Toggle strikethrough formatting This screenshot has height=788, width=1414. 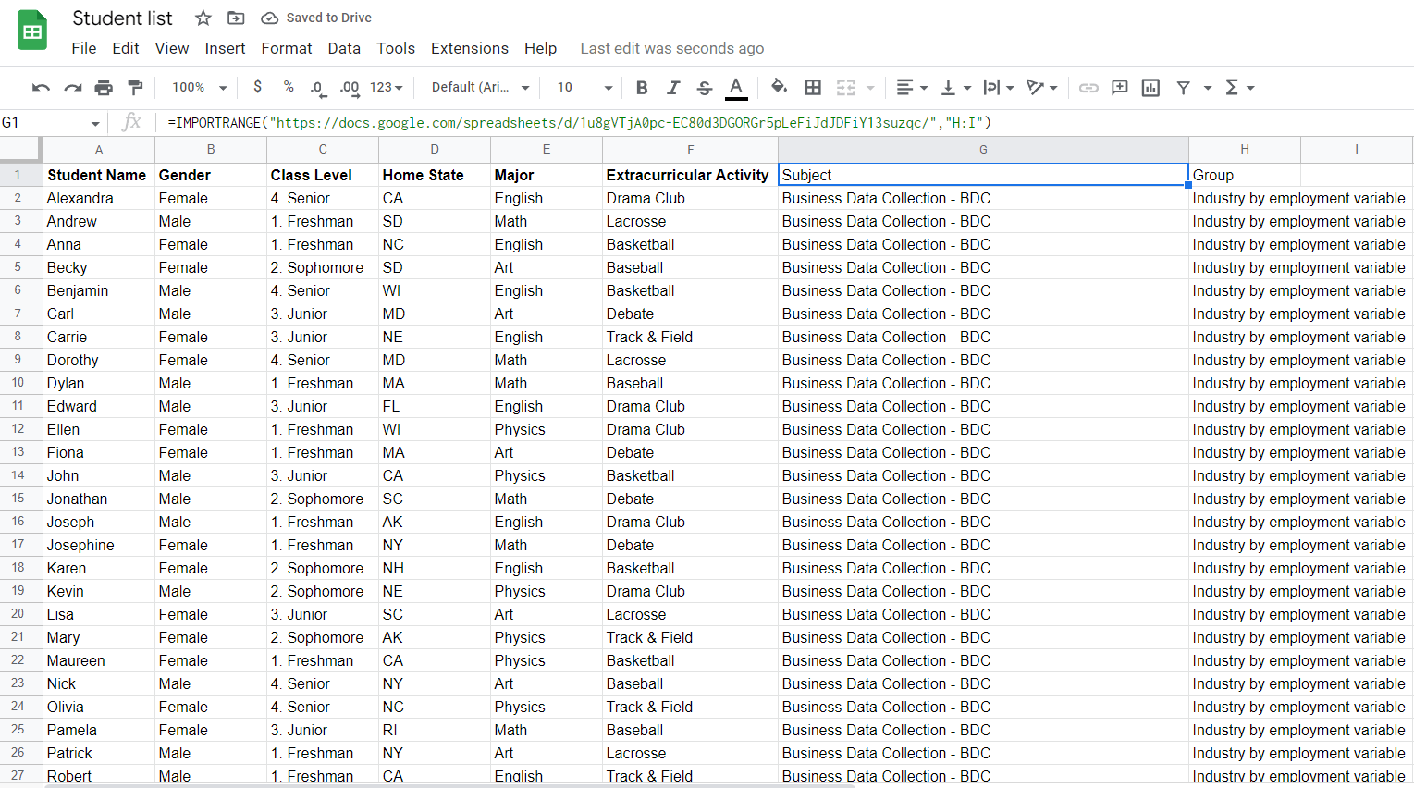(x=704, y=87)
